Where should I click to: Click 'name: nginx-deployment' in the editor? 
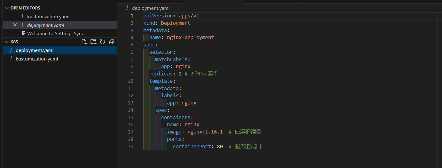(x=182, y=38)
